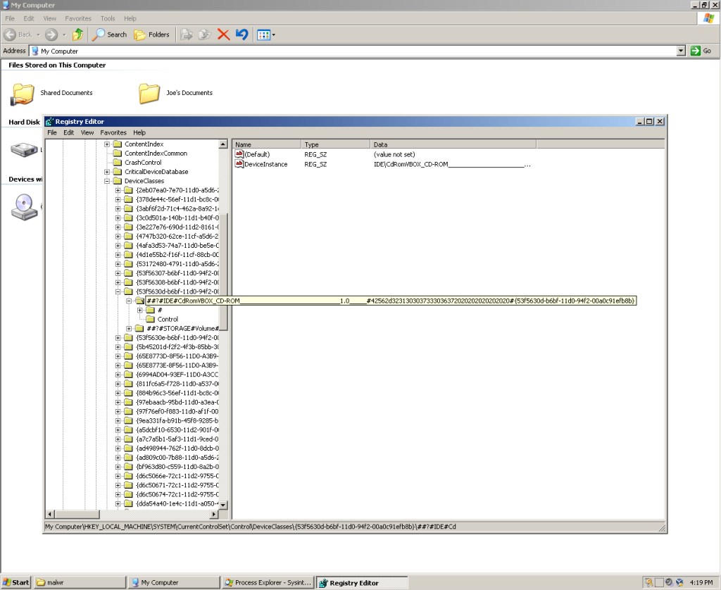Open the address bar dropdown
The image size is (721, 590).
680,51
